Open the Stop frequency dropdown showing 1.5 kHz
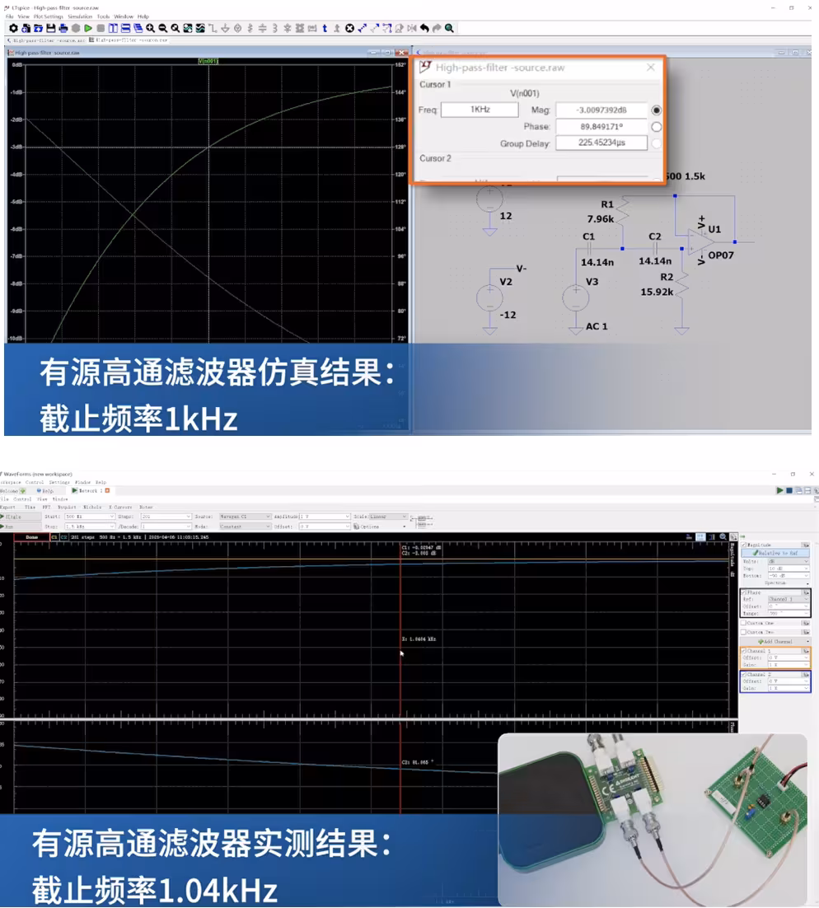This screenshot has width=819, height=908. pos(91,527)
